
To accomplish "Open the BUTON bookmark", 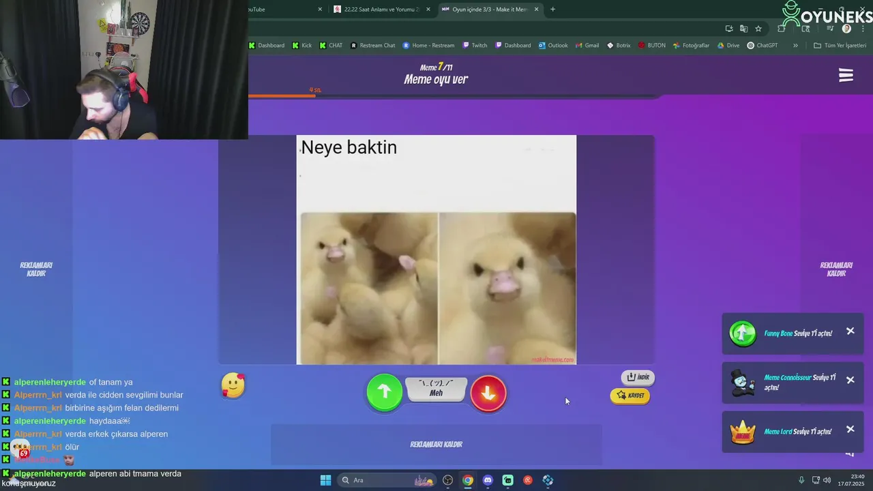I will (652, 46).
